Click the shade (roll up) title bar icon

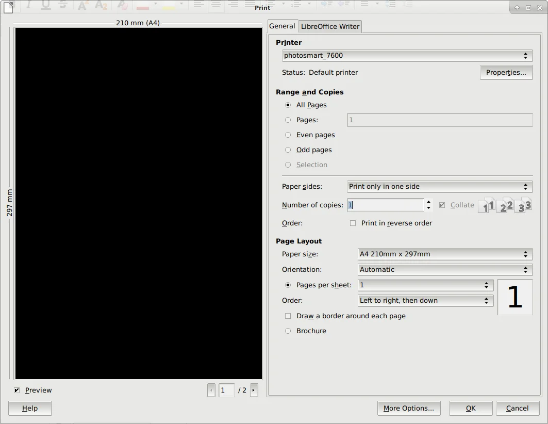pos(517,8)
